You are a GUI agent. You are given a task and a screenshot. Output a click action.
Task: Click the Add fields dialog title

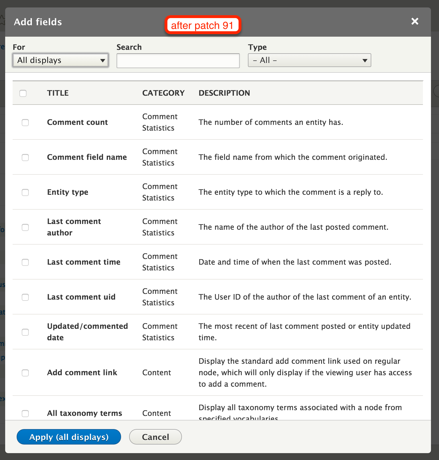click(38, 22)
